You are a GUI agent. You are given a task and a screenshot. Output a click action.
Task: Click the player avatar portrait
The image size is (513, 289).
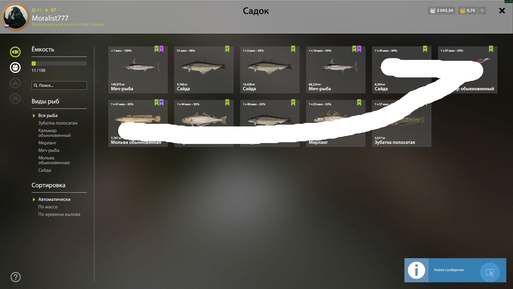(x=15, y=17)
